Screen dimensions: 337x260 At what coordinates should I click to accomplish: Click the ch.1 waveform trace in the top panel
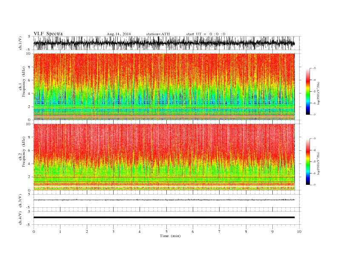coord(164,43)
